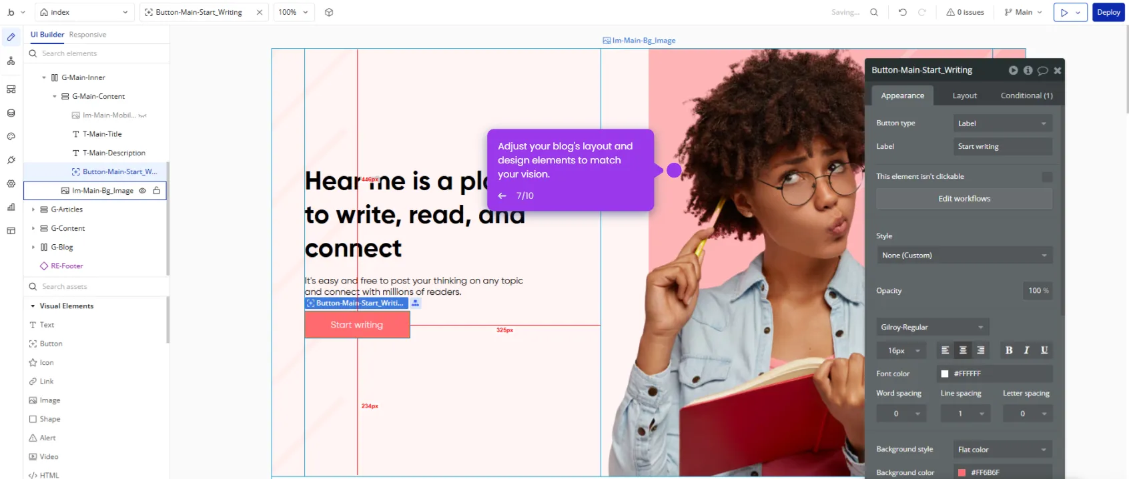This screenshot has width=1129, height=479.
Task: Switch to the UI Builder tab
Action: pos(47,35)
